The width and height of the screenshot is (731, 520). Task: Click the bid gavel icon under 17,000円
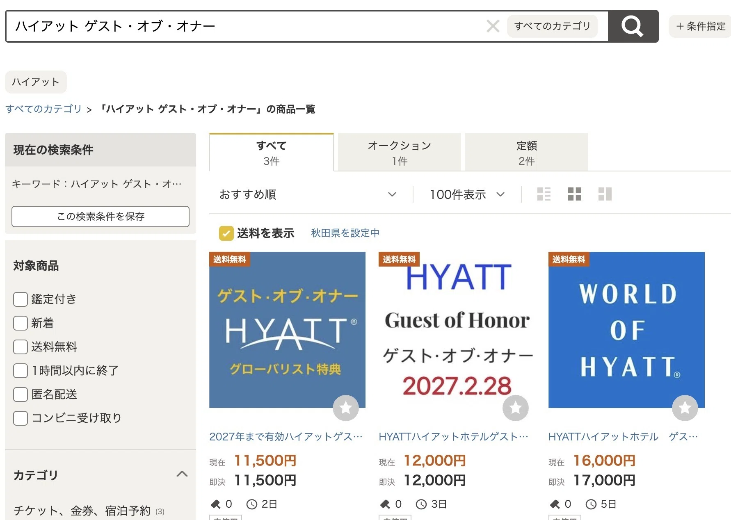tap(555, 504)
